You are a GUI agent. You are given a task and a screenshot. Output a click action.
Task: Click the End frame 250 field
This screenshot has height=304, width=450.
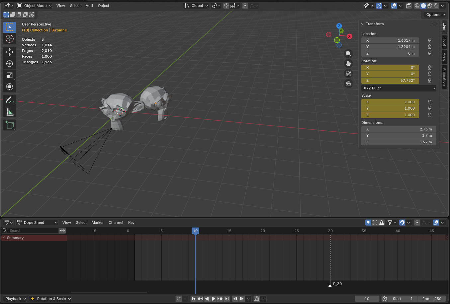tap(432, 299)
